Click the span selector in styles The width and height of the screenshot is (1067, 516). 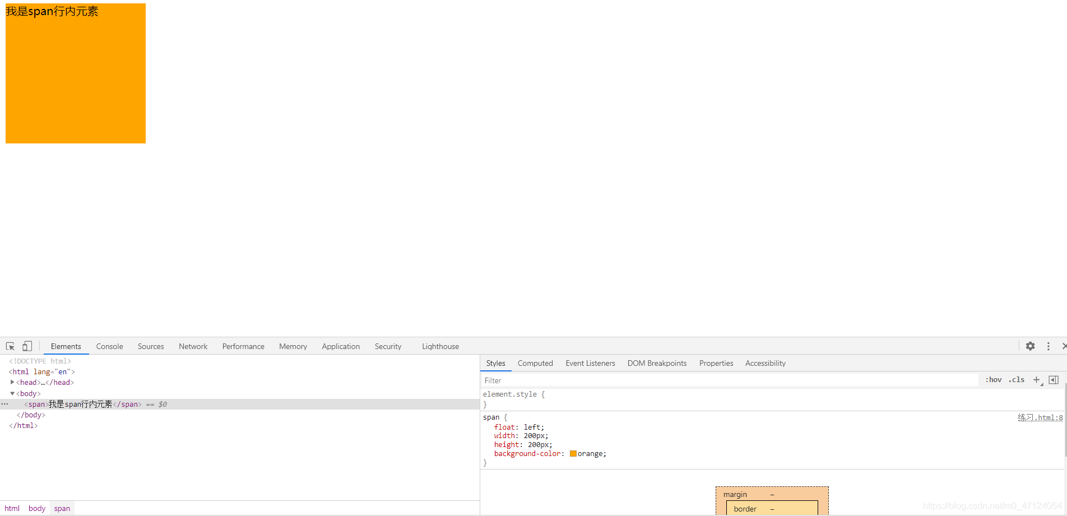(491, 417)
